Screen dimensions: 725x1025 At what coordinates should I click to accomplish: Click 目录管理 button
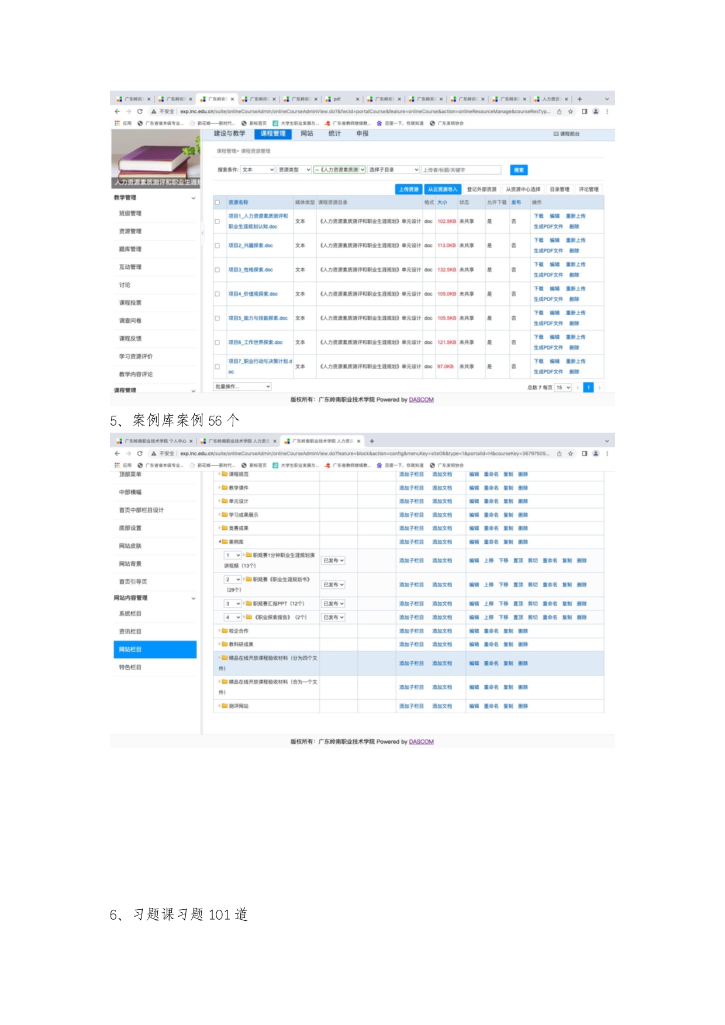pos(560,189)
